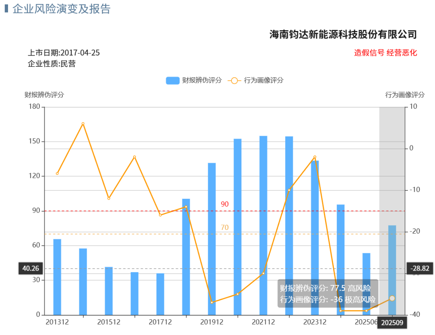This screenshot has height=335, width=435.
Task: Click the 企业风险演变及报告 section heading
Action: coord(61,8)
